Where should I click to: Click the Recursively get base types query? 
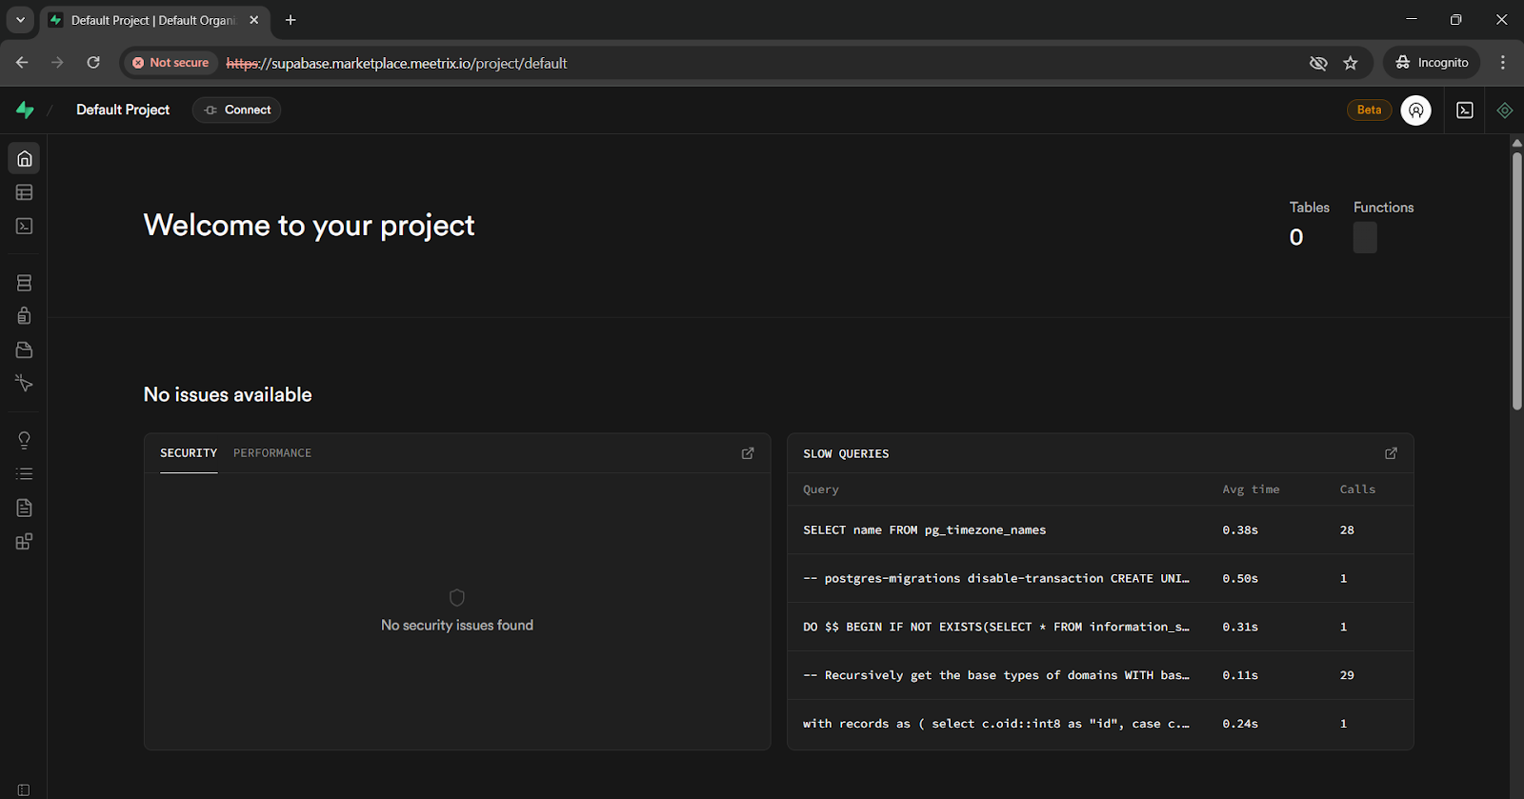click(996, 675)
